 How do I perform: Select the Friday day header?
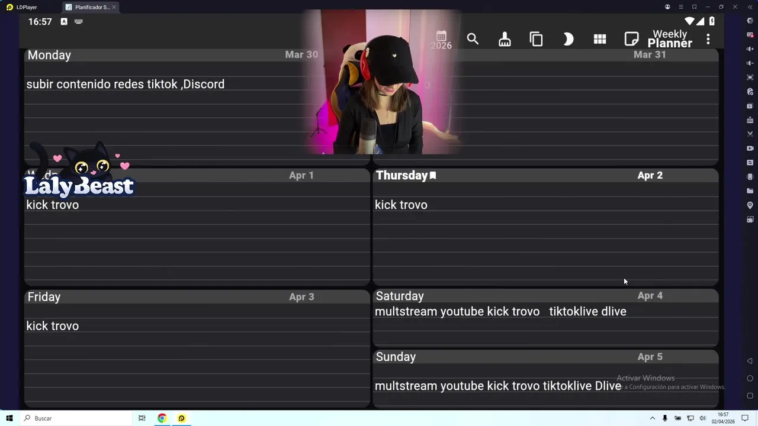tap(44, 297)
